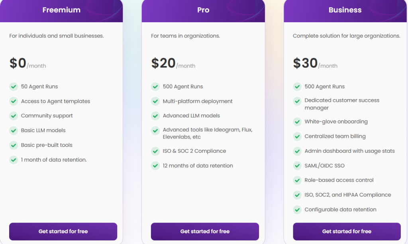This screenshot has height=244, width=408.
Task: Click the checkmark by ISO & SOC 2 Compliance
Action: [155, 151]
